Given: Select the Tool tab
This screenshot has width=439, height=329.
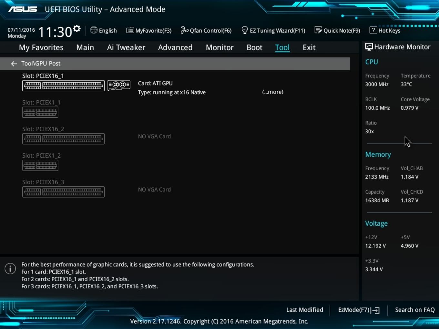Looking at the screenshot, I should [282, 47].
